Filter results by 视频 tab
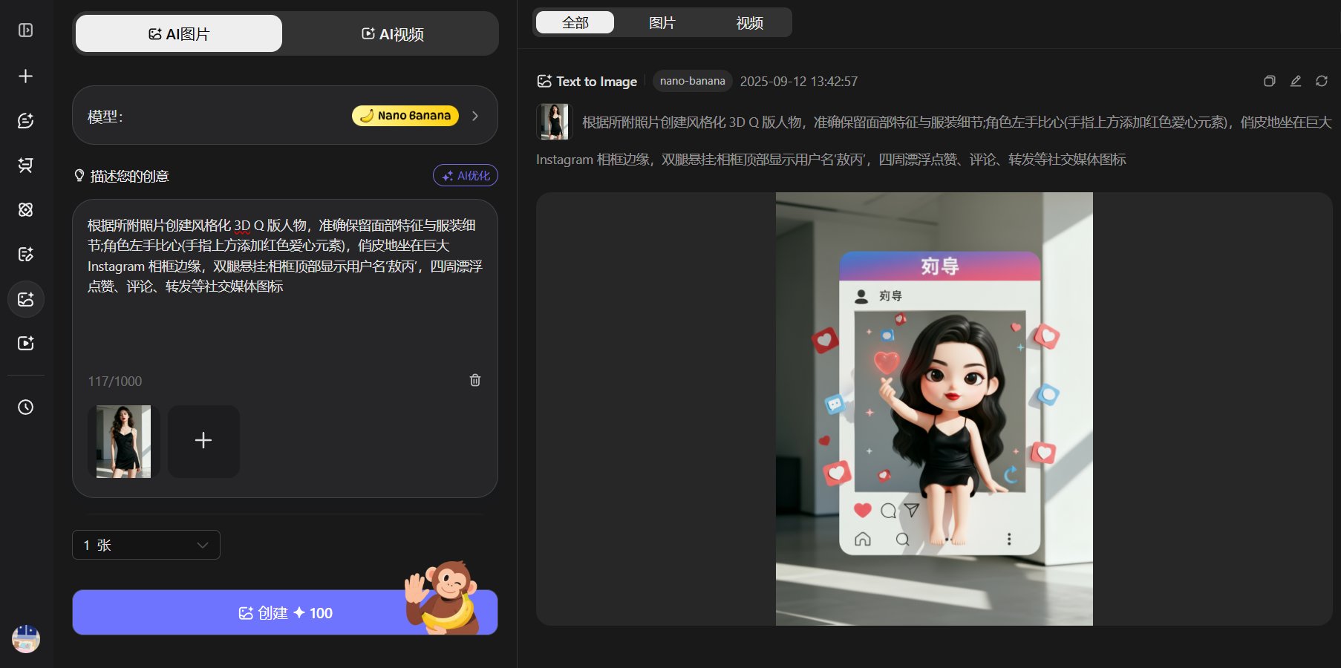The width and height of the screenshot is (1341, 668). (x=749, y=22)
